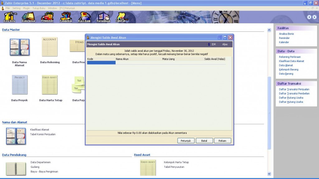
Task: Open Daftar Transaksi Penjualan link
Action: click(294, 89)
